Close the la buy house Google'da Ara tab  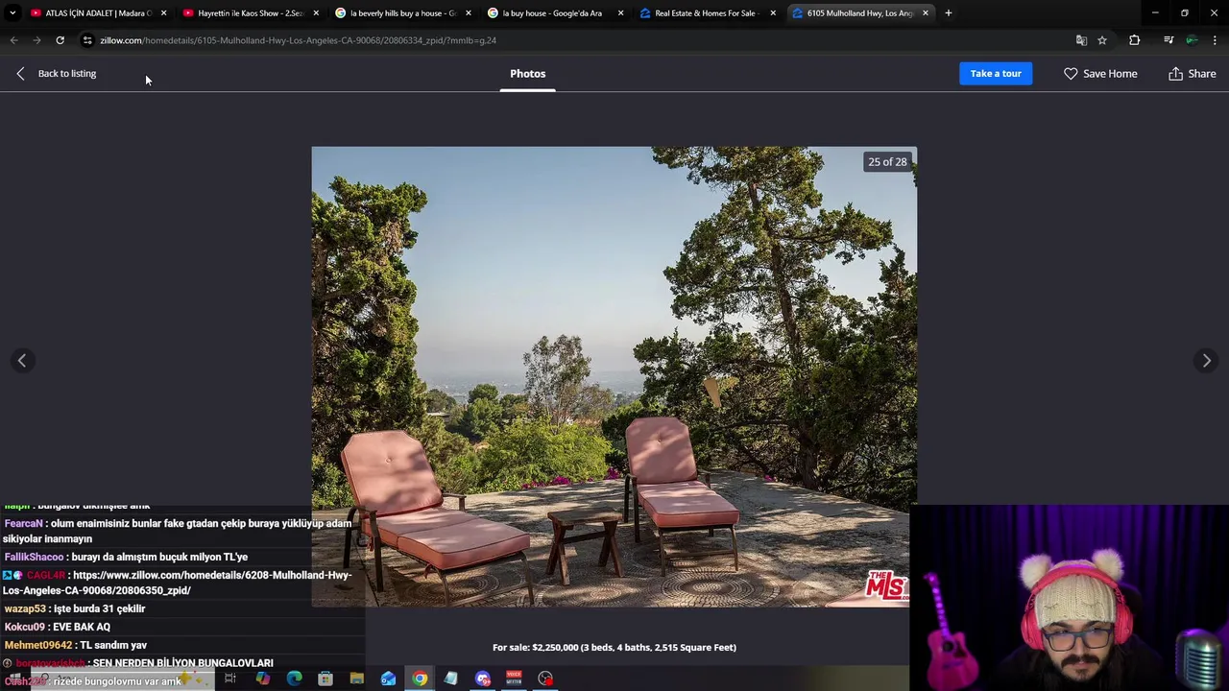coord(620,13)
